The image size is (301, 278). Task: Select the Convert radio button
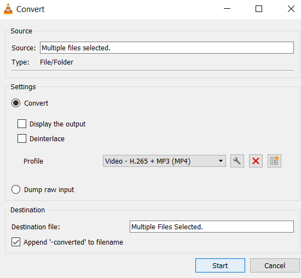(16, 103)
